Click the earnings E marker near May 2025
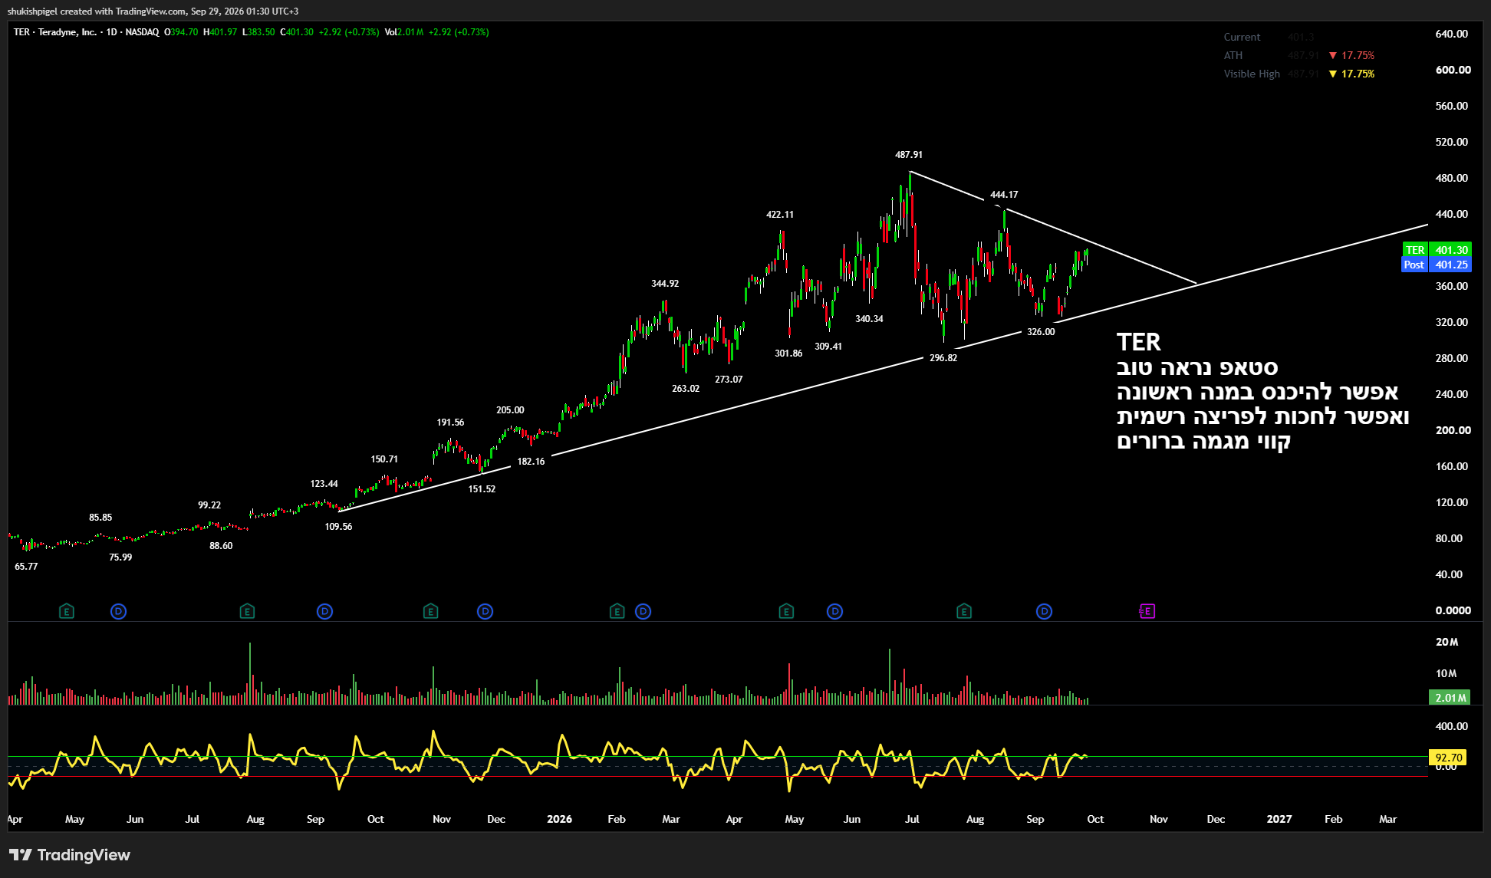 click(x=67, y=611)
